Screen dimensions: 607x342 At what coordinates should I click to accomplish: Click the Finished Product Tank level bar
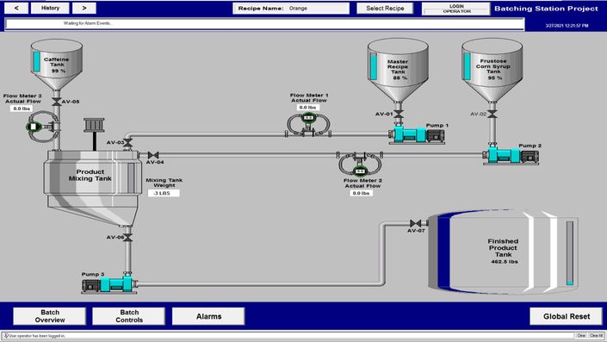tap(570, 253)
